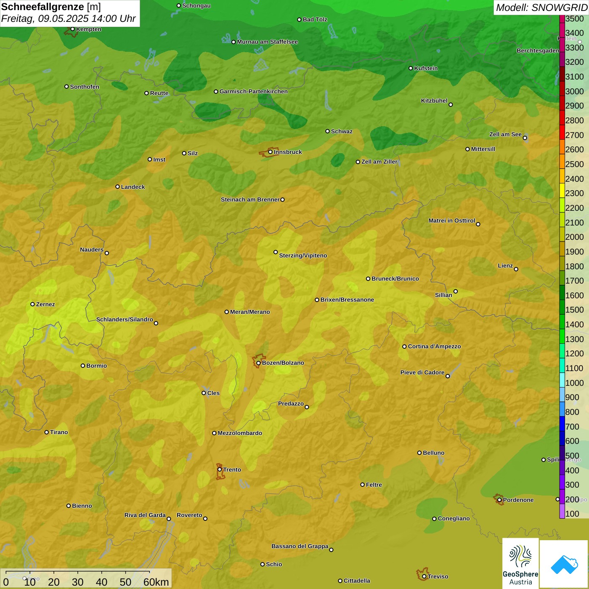Image resolution: width=589 pixels, height=589 pixels.
Task: Click the date Freitag, 09.05.2025 14:00 Uhr
Action: click(x=69, y=19)
